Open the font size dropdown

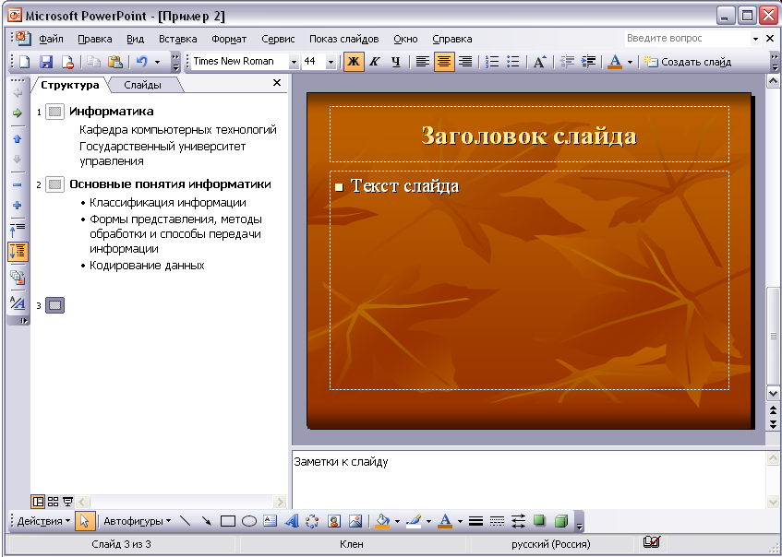331,62
